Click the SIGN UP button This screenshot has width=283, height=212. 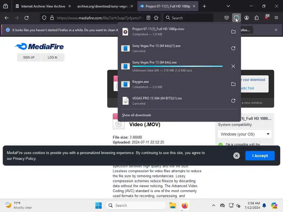(x=29, y=57)
